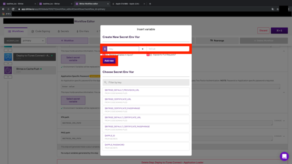The width and height of the screenshot is (292, 164).
Task: Select the Bitrise.io Cache:Push step
Action: pos(34,70)
